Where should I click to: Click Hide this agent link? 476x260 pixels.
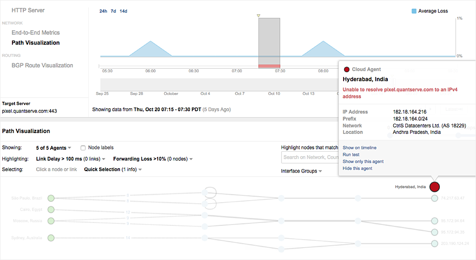(x=357, y=169)
